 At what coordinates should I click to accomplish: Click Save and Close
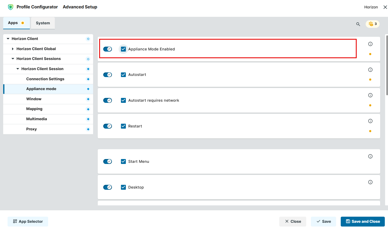pos(363,222)
